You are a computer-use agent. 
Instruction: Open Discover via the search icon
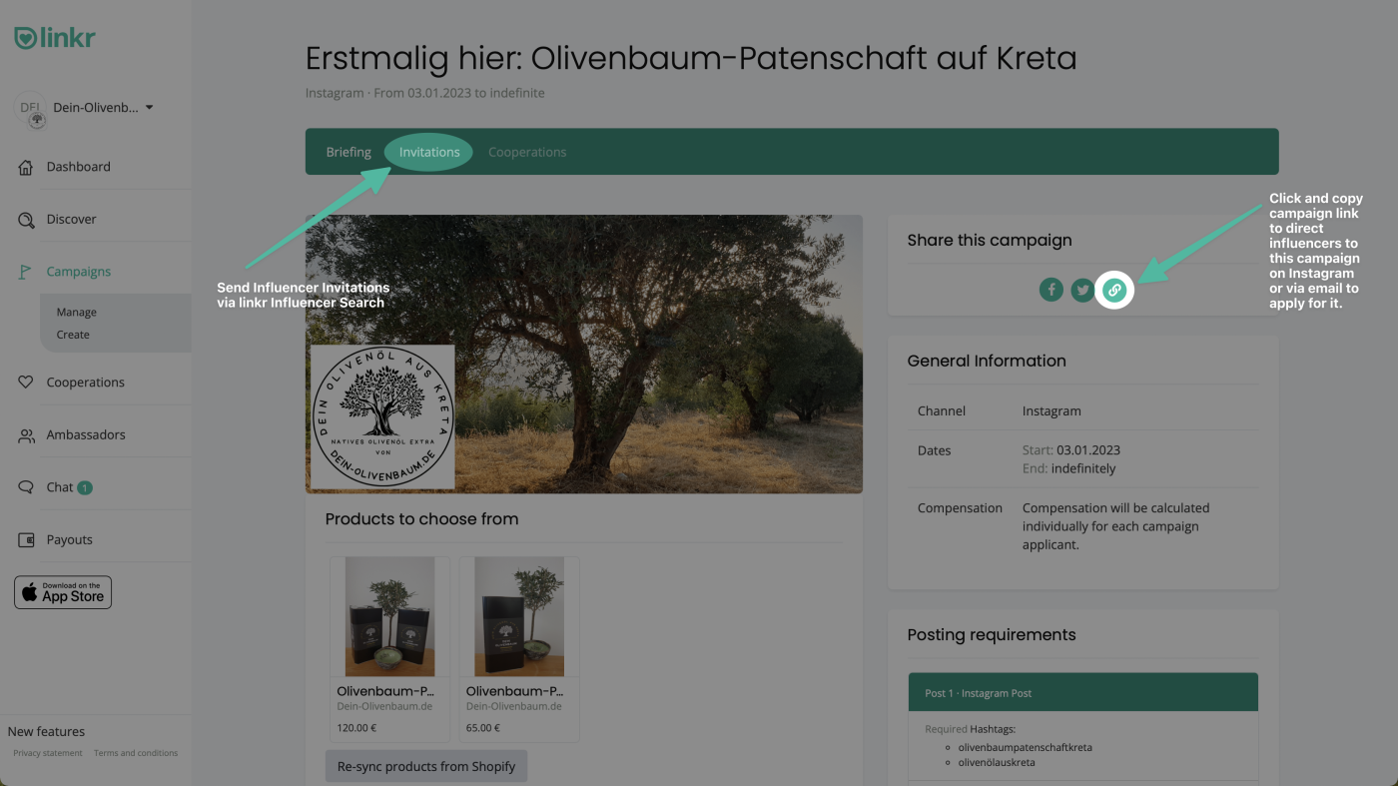[26, 220]
